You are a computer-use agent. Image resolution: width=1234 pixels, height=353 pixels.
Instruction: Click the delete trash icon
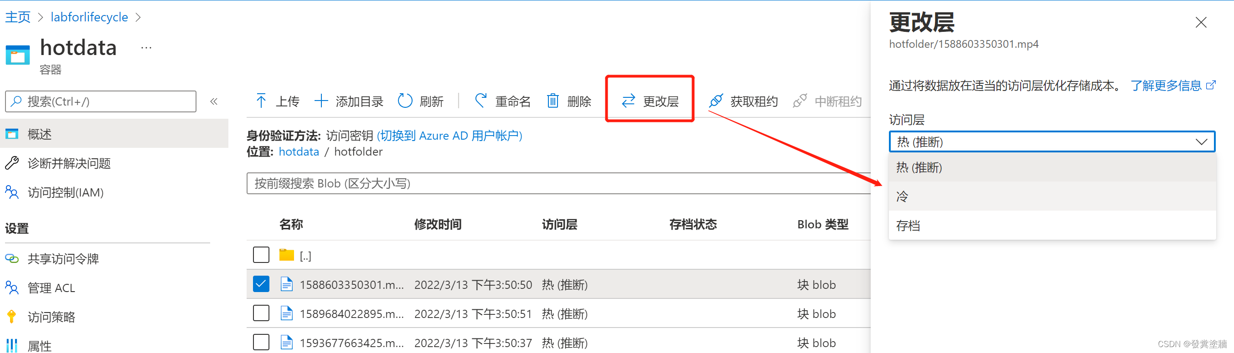coord(553,101)
